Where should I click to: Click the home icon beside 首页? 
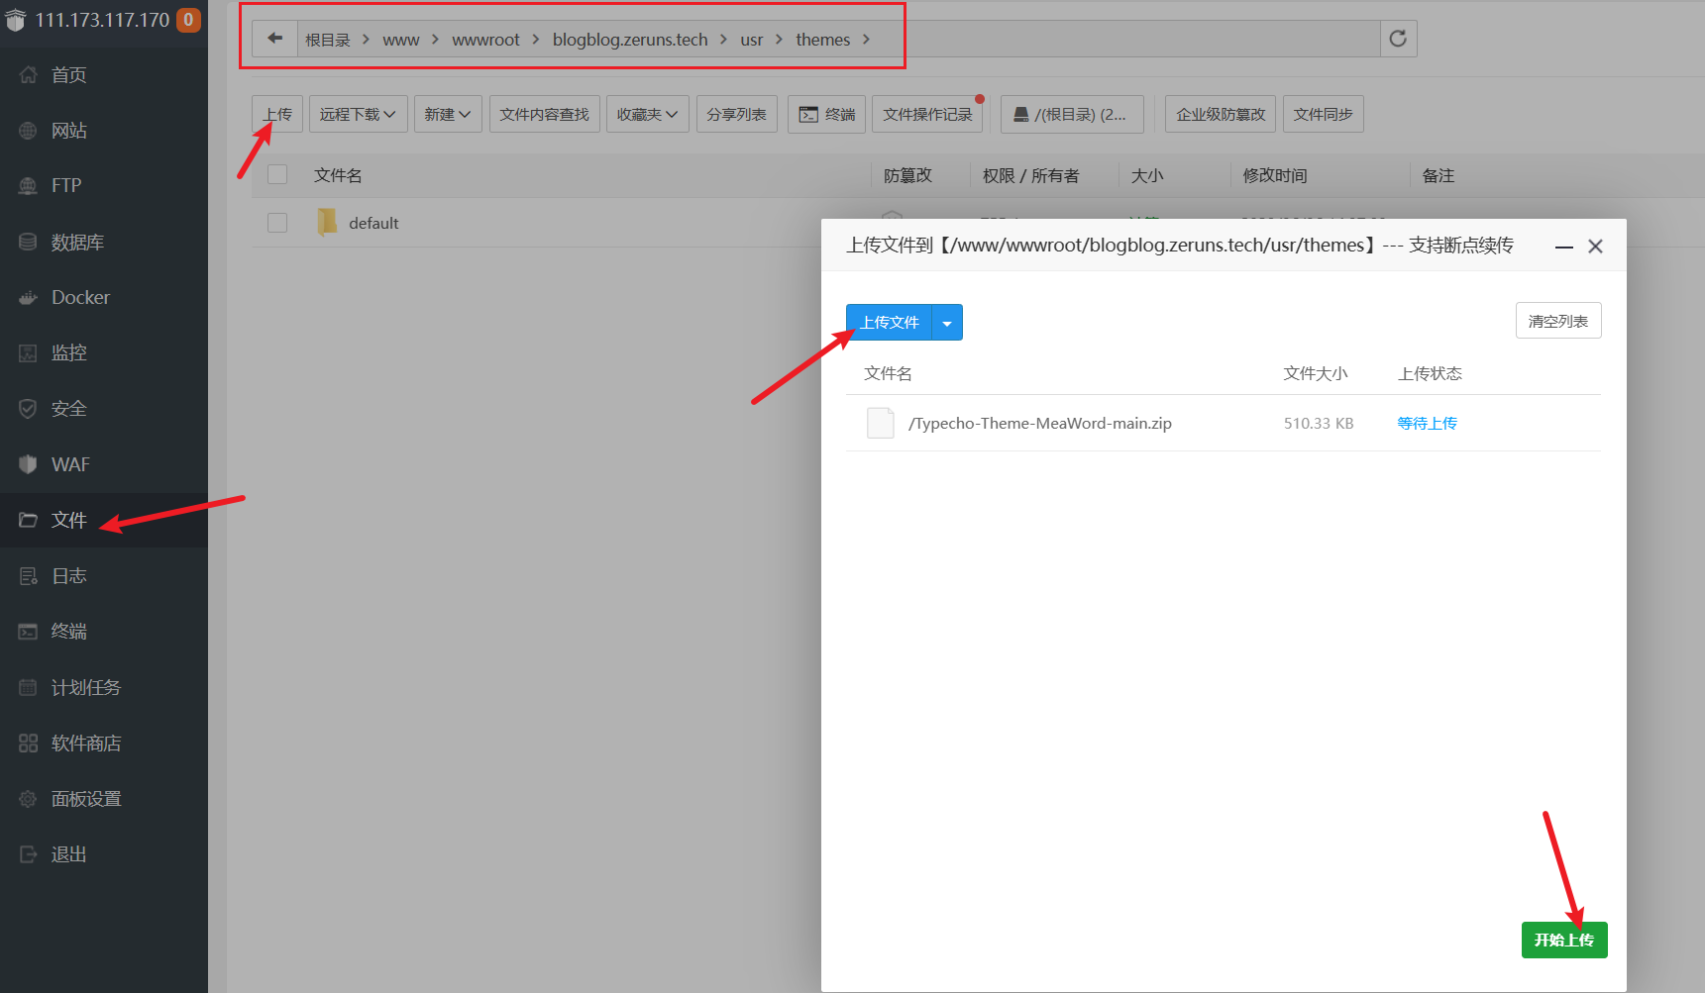coord(28,74)
